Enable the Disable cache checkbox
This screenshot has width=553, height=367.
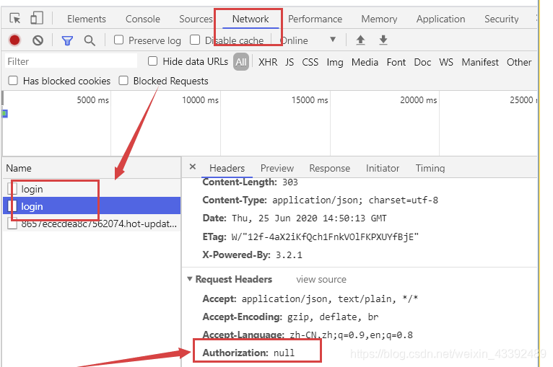(x=195, y=40)
